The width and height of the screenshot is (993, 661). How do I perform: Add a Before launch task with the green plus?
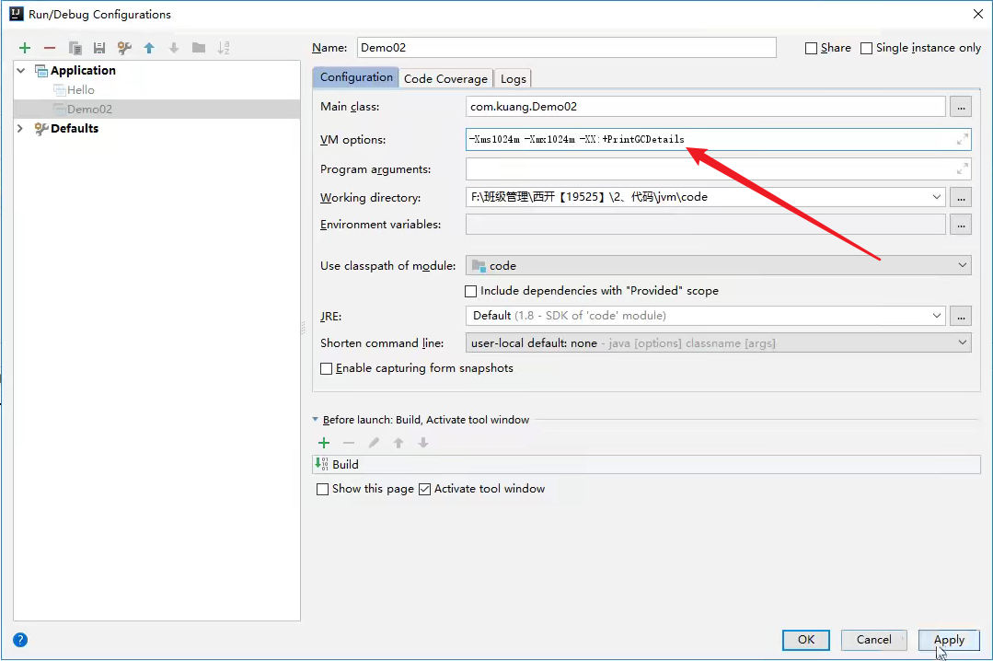[x=324, y=443]
